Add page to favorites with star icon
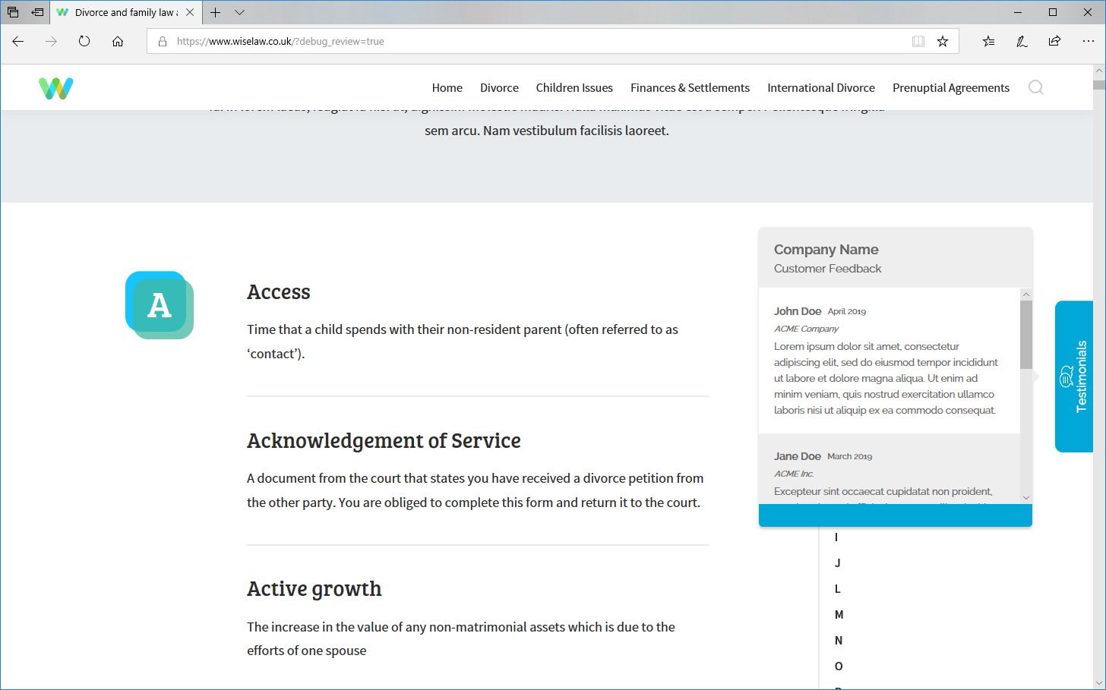1106x690 pixels. (943, 41)
